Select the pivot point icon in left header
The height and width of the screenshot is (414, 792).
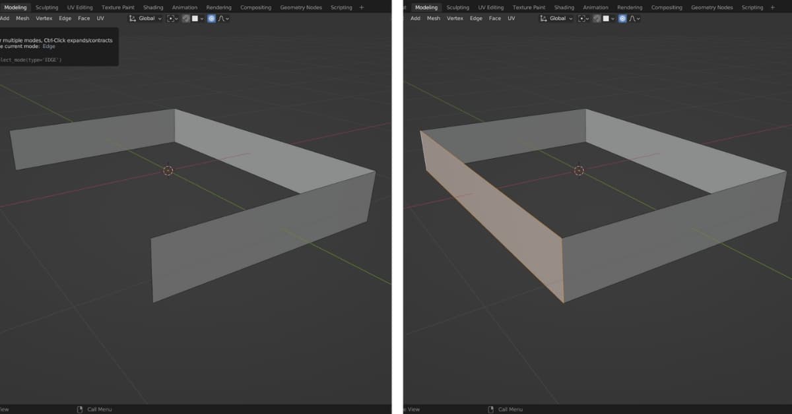[170, 18]
